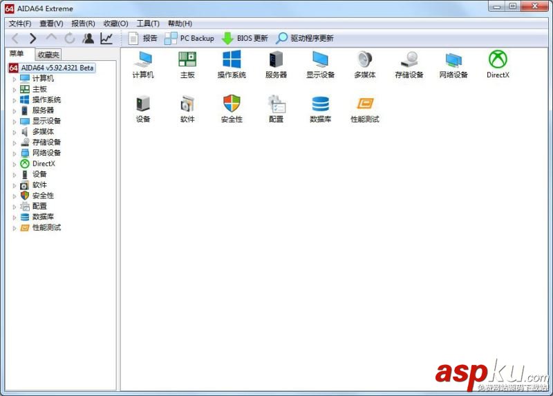The image size is (553, 396).
Task: Click the PC Backup toolbar button
Action: pos(189,38)
